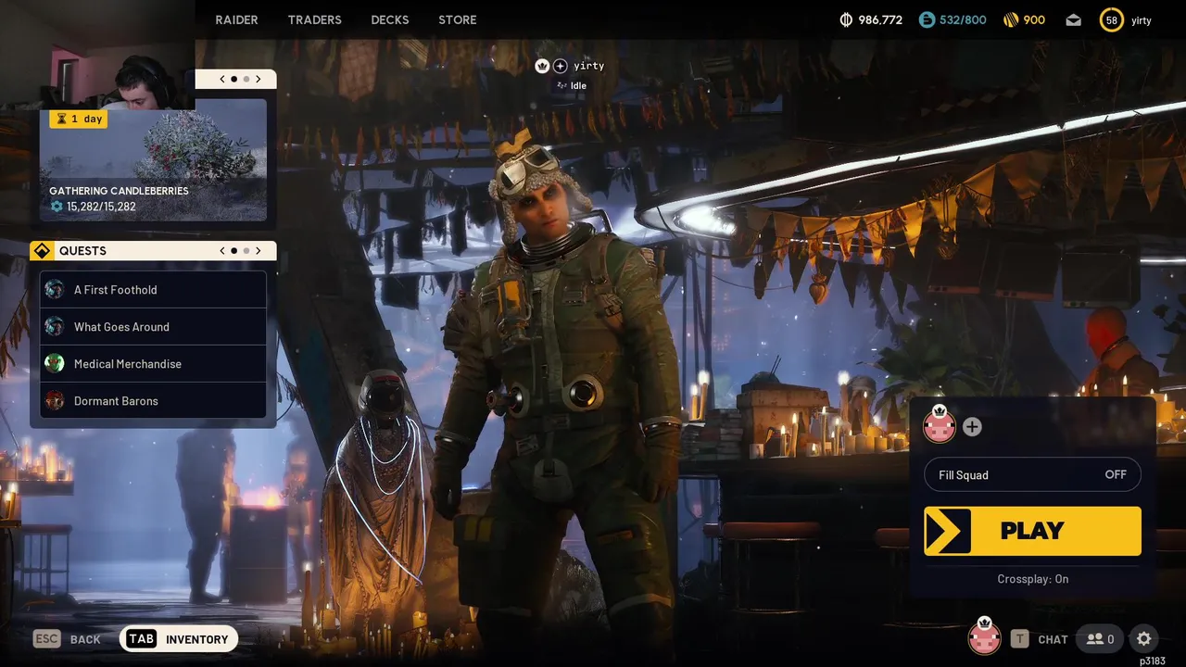Click the crown leader icon above character
Screen dimensions: 1186x667
tap(543, 66)
